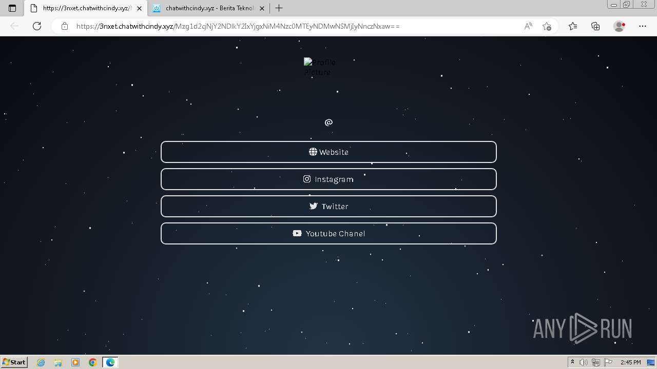Open Windows Media Player from taskbar
Screen dimensions: 657x369
click(x=75, y=362)
